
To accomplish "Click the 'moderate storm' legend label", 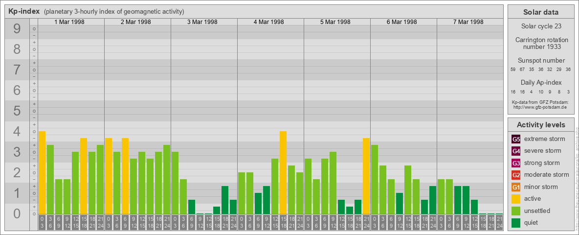I will 547,175.
